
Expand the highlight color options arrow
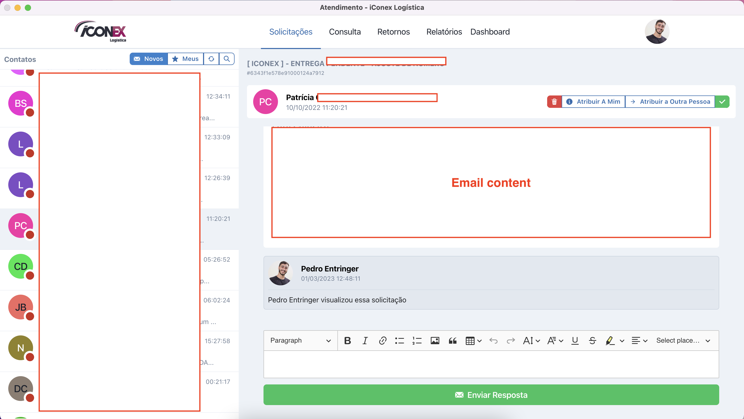(x=622, y=341)
